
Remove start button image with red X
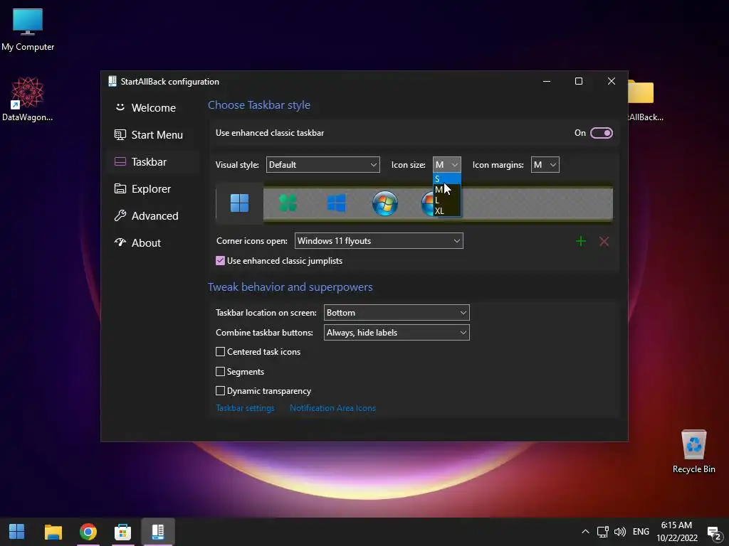(x=604, y=241)
